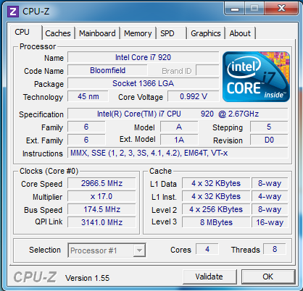Close the CPU-Z window
Screen dimensions: 303x291
pos(281,9)
